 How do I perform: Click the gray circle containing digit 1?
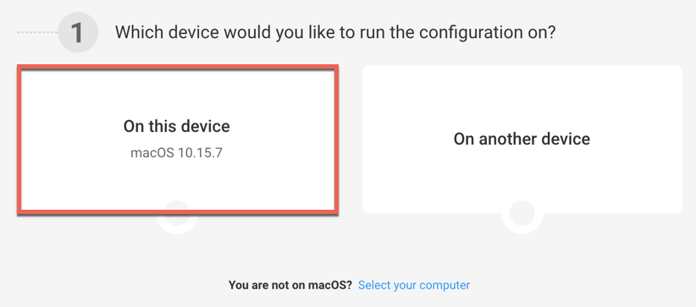click(x=78, y=32)
